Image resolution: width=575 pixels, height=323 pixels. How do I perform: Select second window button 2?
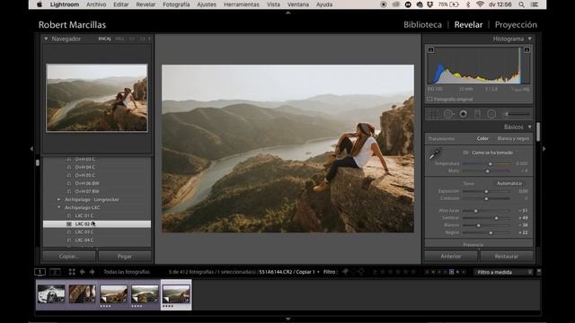[x=55, y=272]
